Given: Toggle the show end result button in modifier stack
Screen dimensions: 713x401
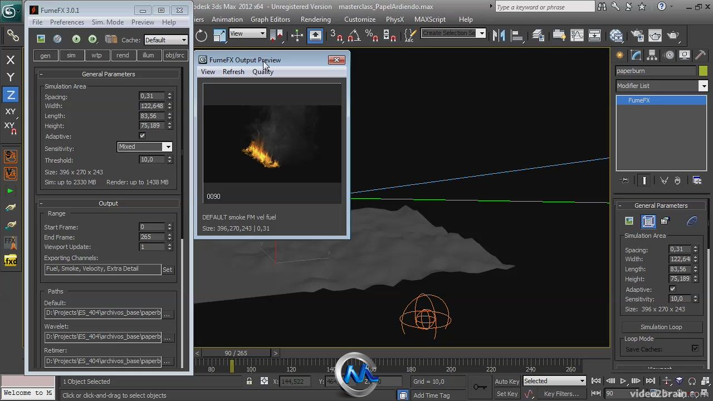Looking at the screenshot, I should 644,180.
